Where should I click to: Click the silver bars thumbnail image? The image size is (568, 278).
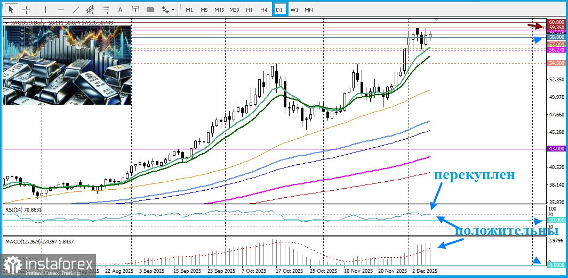click(67, 65)
